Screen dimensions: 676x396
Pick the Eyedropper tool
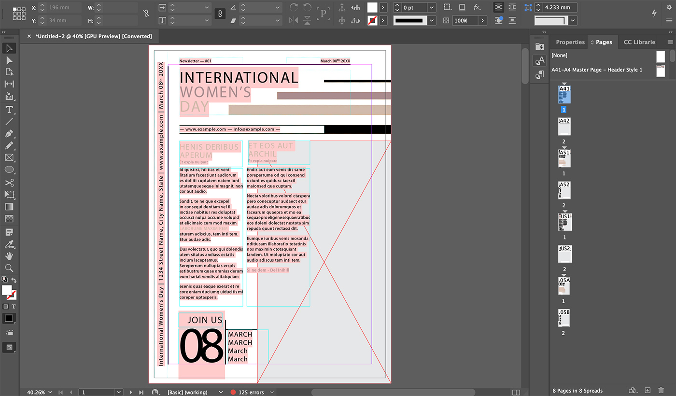click(9, 244)
